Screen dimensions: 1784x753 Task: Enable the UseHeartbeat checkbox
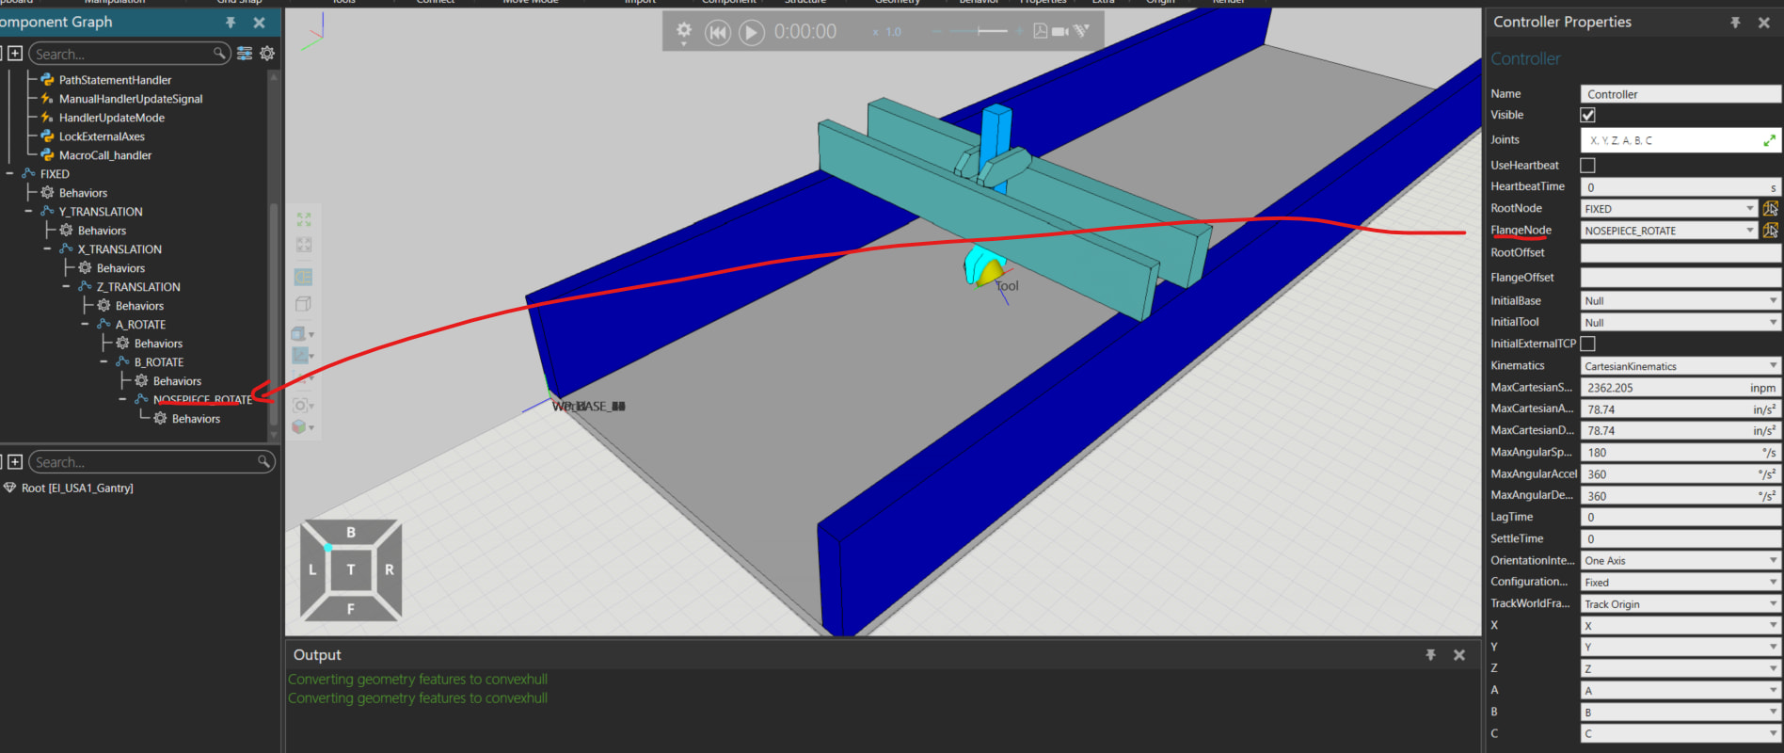[1588, 166]
